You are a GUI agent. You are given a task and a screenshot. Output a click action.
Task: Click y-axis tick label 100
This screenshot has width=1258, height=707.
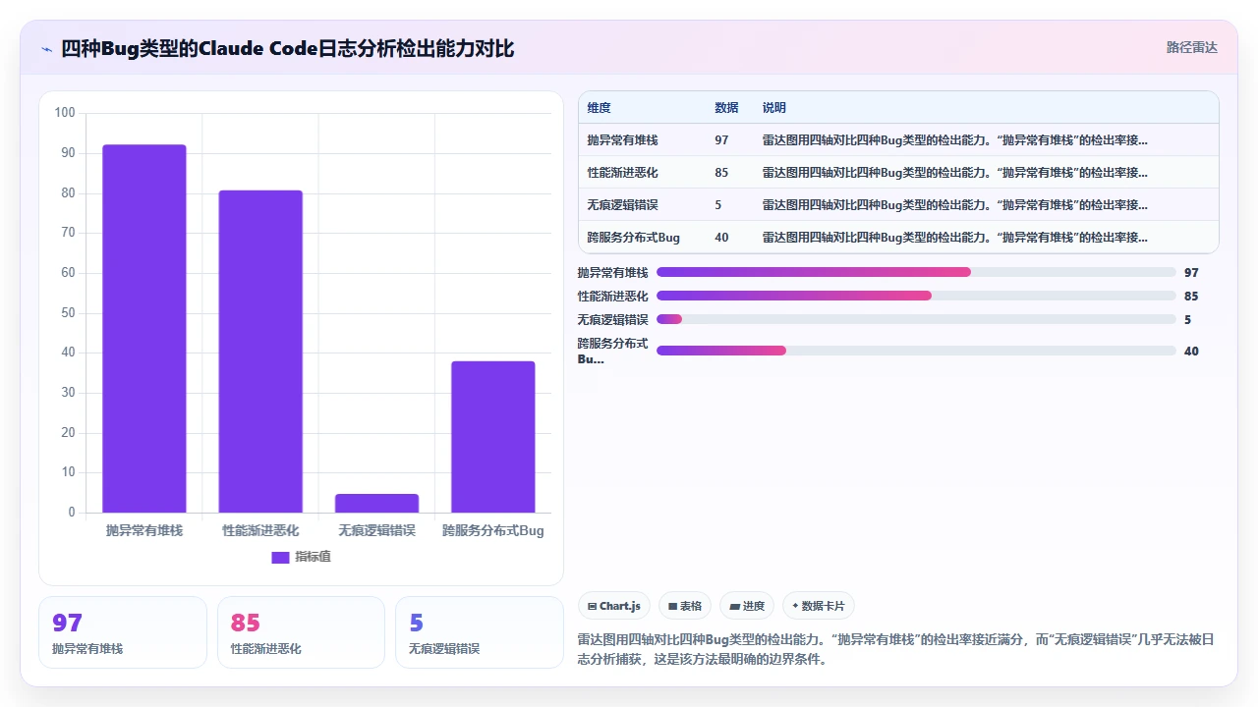[x=65, y=113]
